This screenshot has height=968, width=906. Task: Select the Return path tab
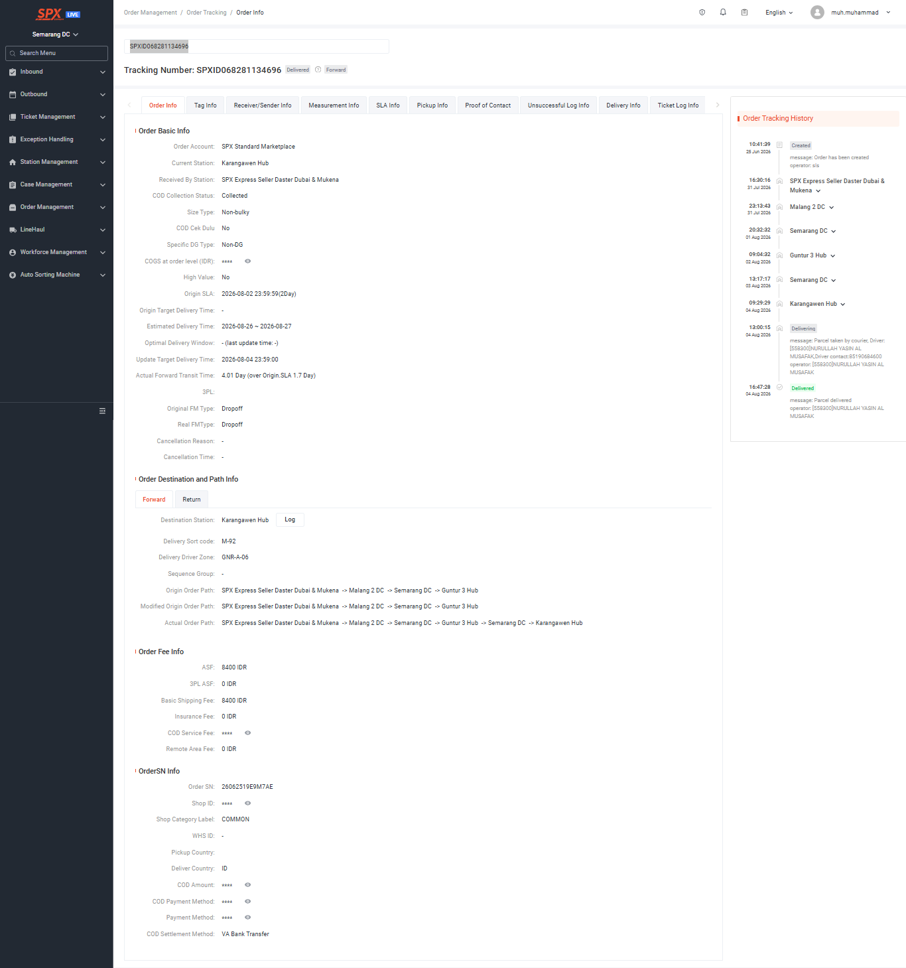click(192, 500)
